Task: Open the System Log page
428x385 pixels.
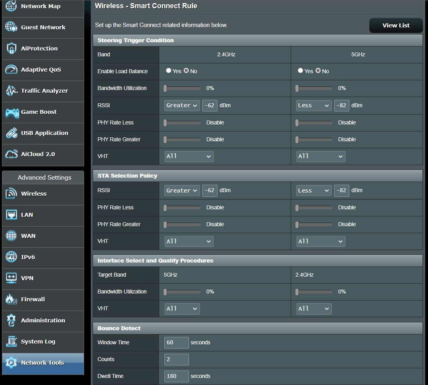Action: click(x=38, y=342)
